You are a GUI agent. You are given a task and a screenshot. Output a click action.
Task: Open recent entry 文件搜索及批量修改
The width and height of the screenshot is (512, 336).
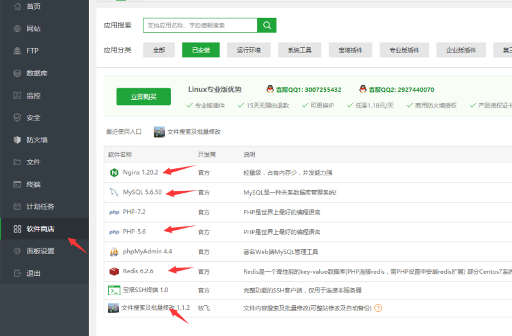tap(188, 132)
